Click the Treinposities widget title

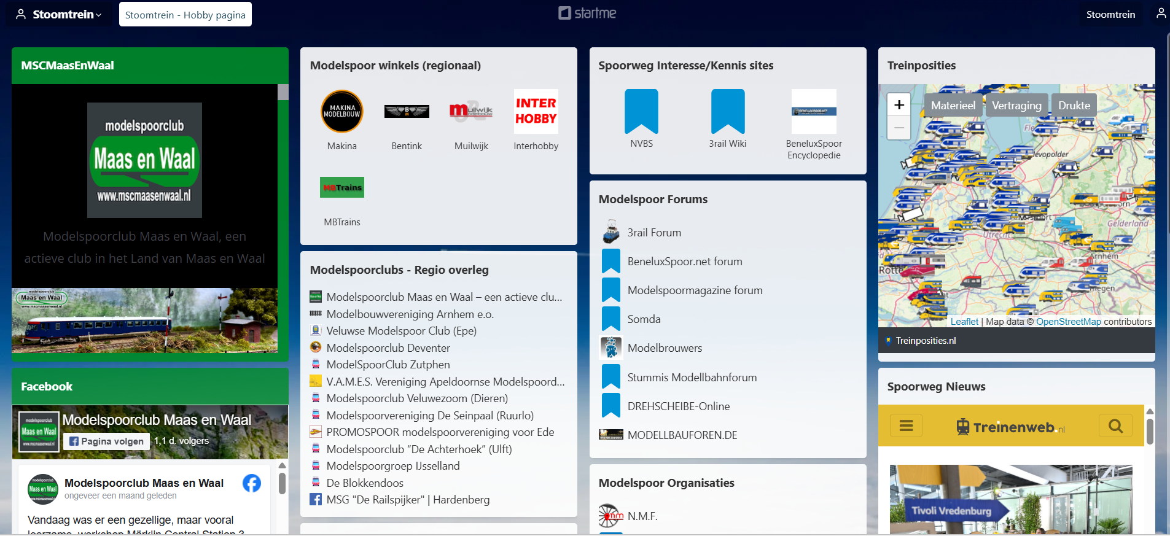point(921,65)
